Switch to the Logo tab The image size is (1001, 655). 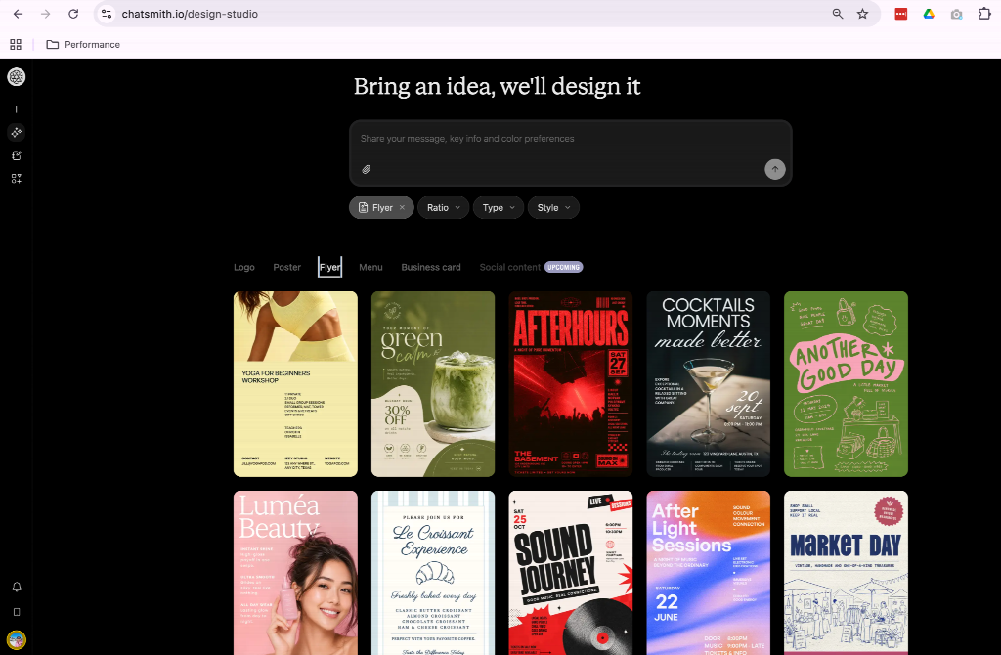(x=243, y=268)
